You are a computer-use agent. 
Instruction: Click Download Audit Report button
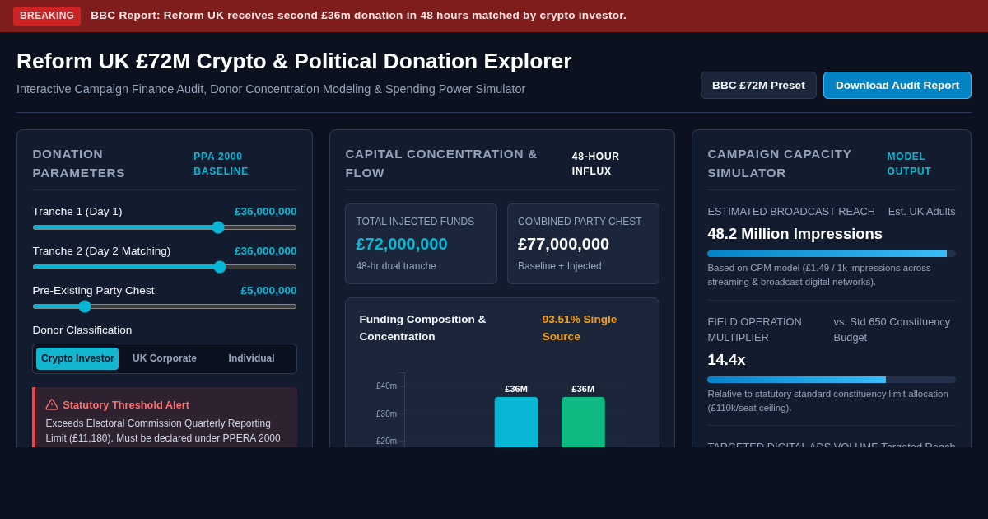(x=897, y=85)
